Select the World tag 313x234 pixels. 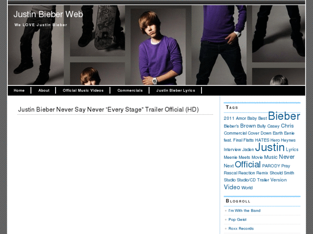[247, 188]
